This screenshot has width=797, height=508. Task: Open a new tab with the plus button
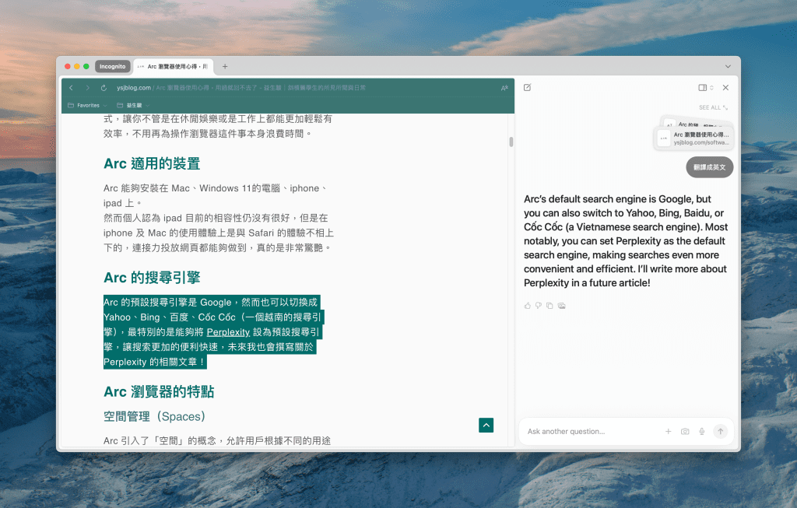pos(225,67)
